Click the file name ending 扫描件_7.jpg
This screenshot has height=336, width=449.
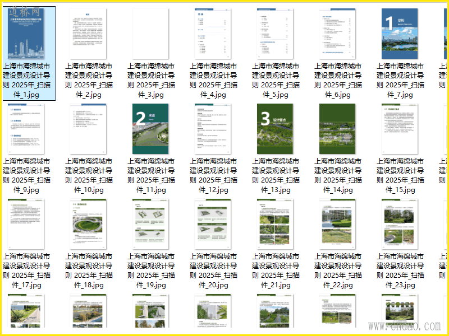click(400, 80)
